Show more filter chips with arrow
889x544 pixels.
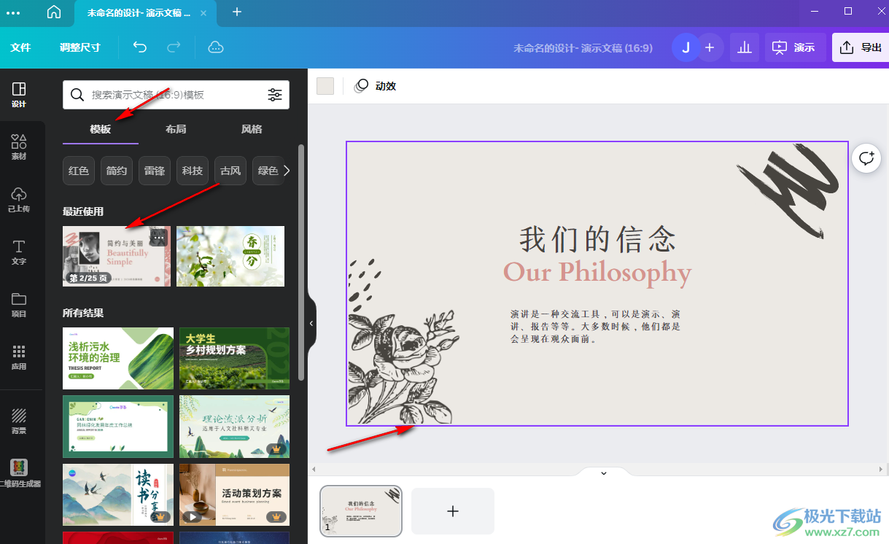[x=287, y=171]
